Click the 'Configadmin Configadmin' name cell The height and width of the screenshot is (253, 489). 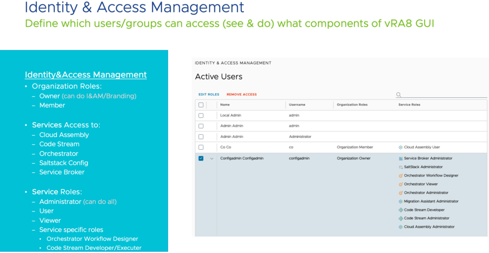[x=242, y=158]
